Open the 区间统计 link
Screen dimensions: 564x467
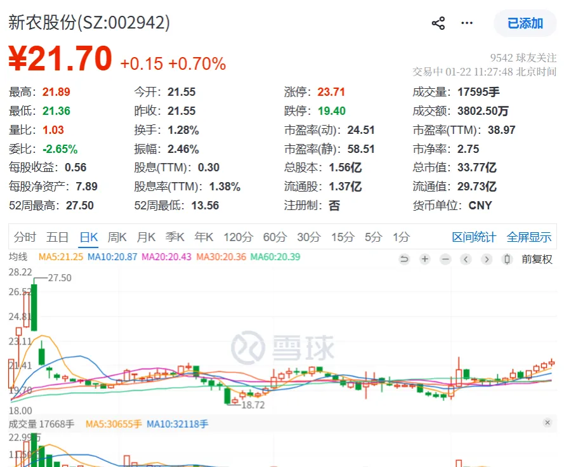(x=474, y=237)
